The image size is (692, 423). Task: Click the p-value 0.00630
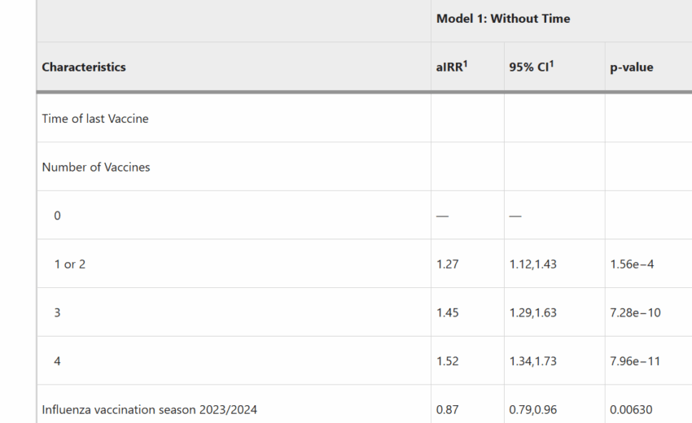point(631,410)
